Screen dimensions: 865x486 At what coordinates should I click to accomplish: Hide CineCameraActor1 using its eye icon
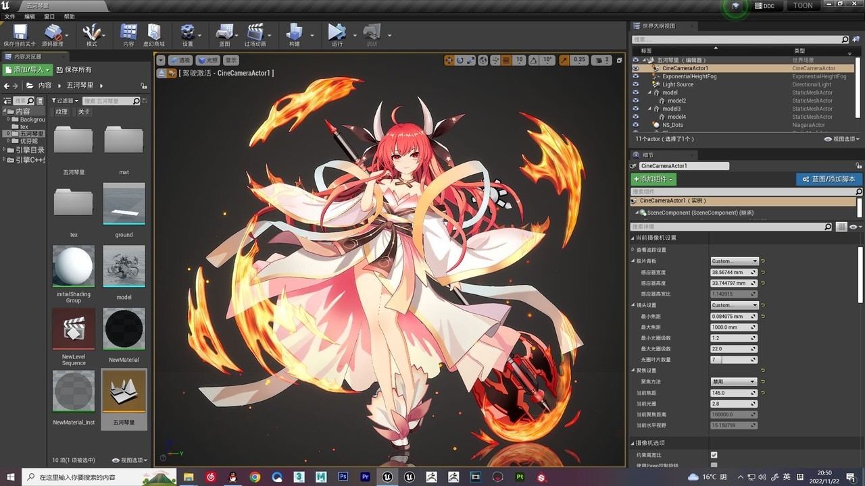pyautogui.click(x=635, y=68)
